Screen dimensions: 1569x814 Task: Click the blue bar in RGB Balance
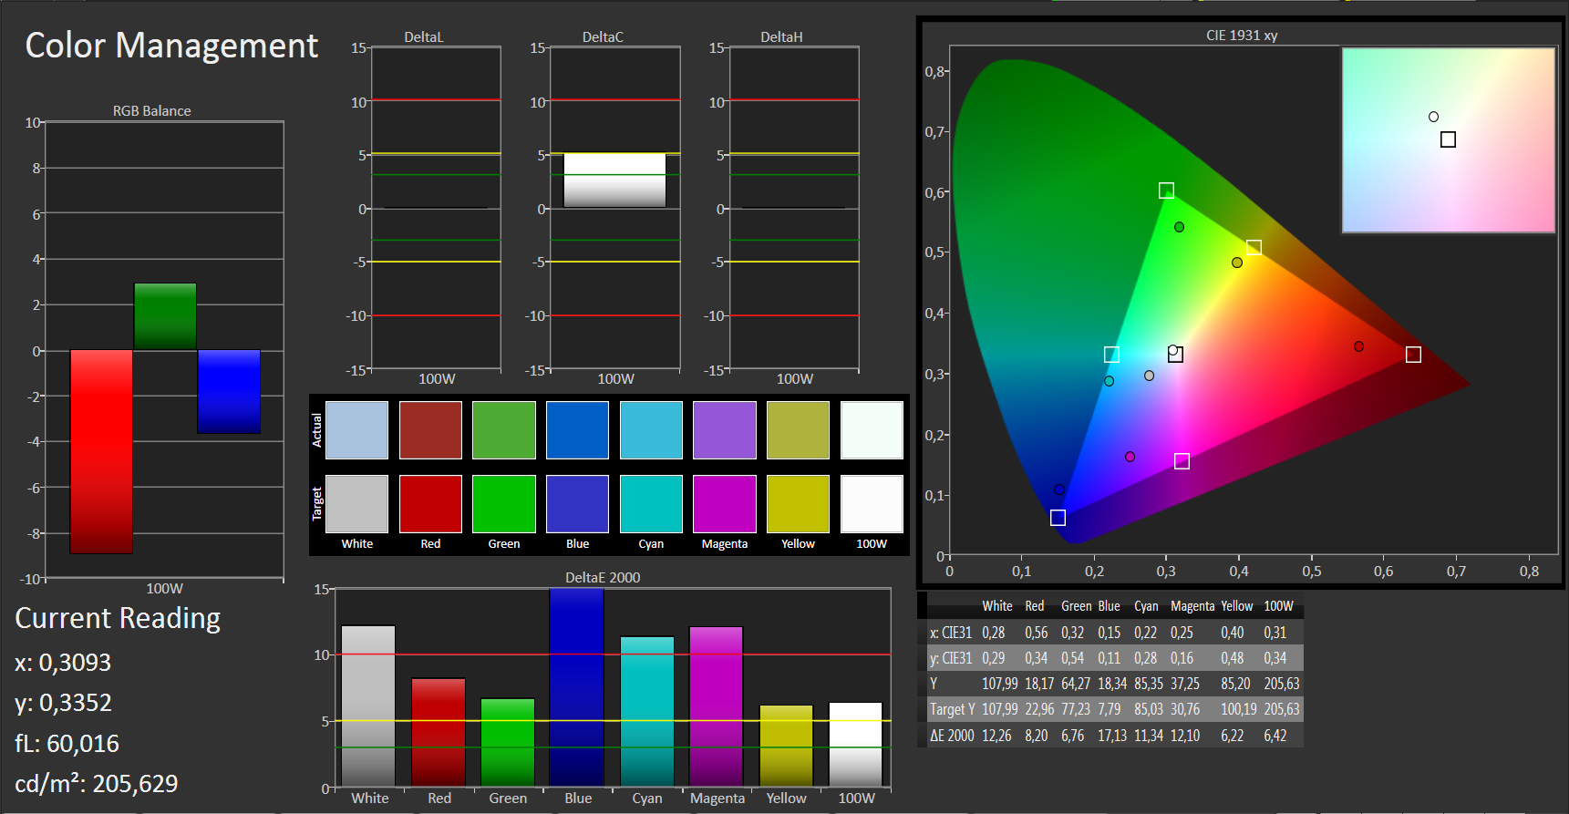pyautogui.click(x=229, y=391)
